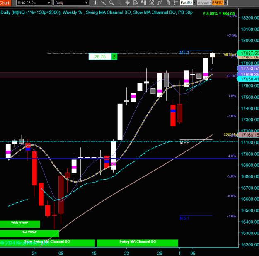The width and height of the screenshot is (259, 256).
Task: Toggle Slow Swing MA Channel BO button
Action: (47, 243)
